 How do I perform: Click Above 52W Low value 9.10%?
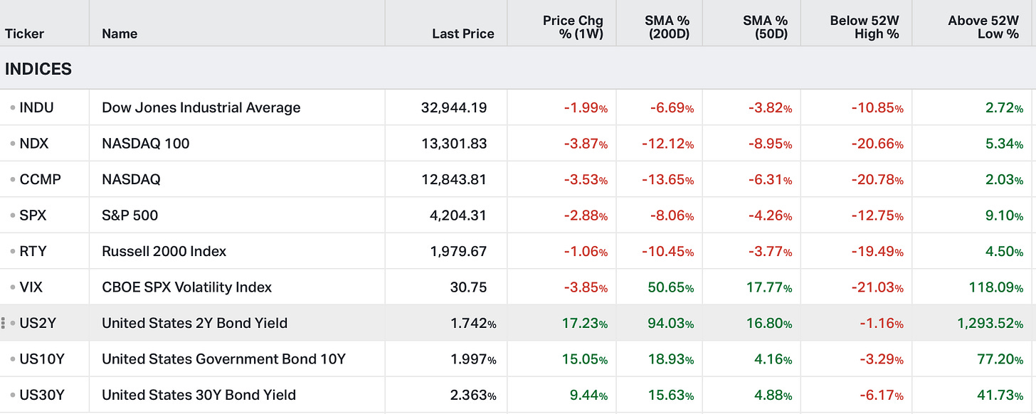(1005, 216)
